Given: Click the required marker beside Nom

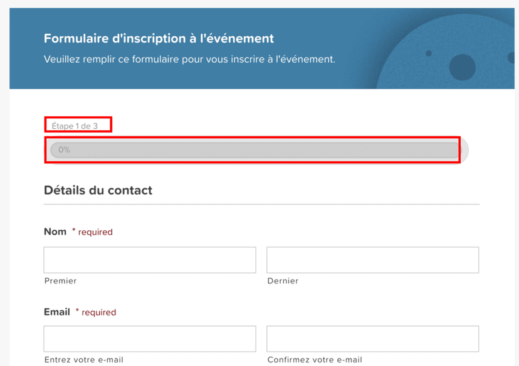Looking at the screenshot, I should click(x=92, y=232).
